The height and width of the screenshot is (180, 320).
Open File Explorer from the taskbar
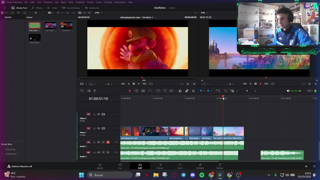pos(156,175)
